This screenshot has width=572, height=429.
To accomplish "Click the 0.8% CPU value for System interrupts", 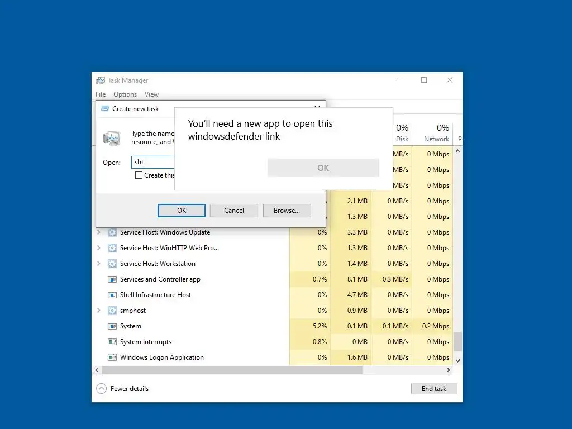I will [x=320, y=342].
